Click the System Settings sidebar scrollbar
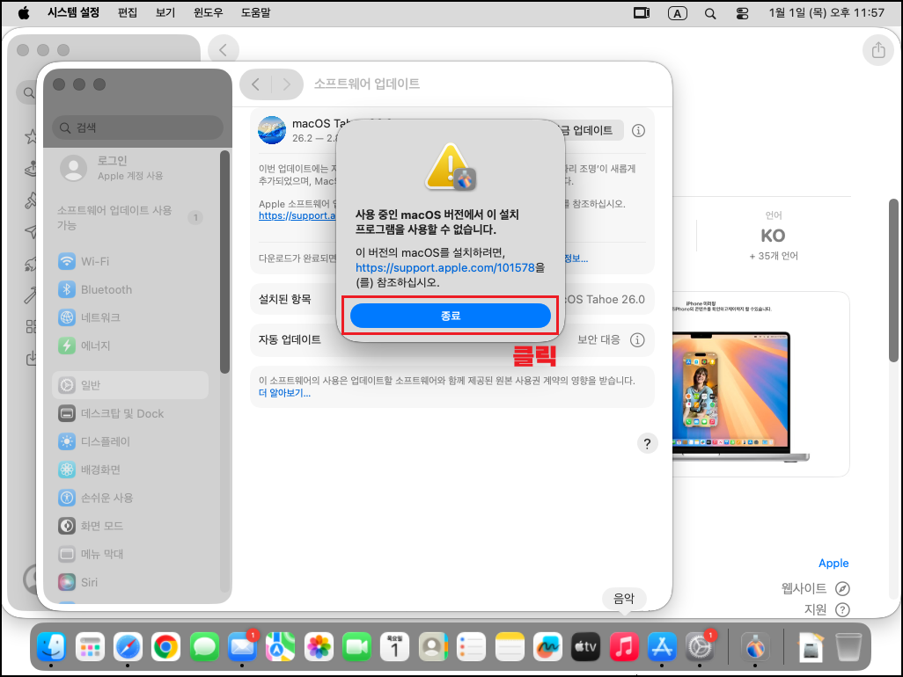903x677 pixels. tap(224, 262)
